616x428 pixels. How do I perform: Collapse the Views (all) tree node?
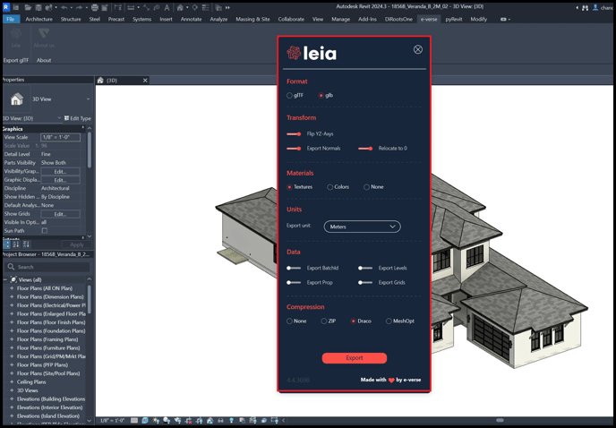(x=5, y=280)
